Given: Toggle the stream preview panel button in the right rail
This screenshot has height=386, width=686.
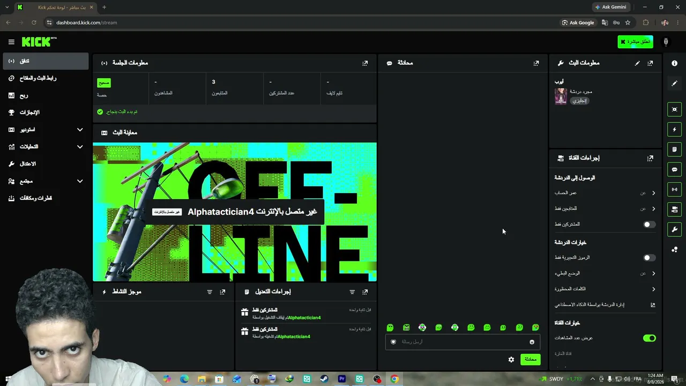Looking at the screenshot, I should [x=674, y=109].
